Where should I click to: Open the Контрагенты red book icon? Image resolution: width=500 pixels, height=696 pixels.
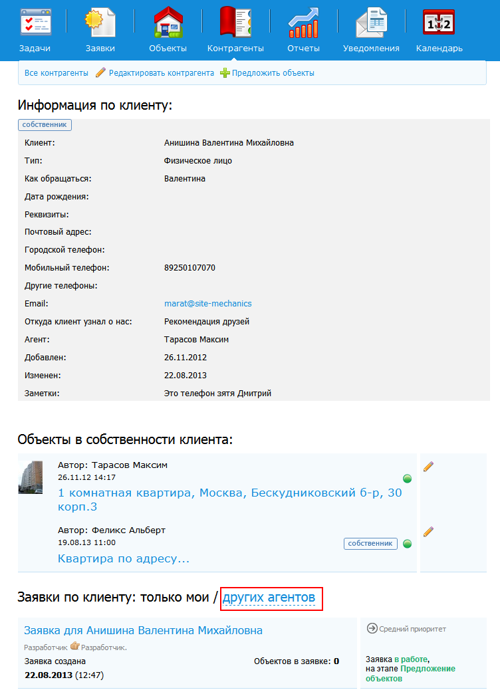[235, 22]
